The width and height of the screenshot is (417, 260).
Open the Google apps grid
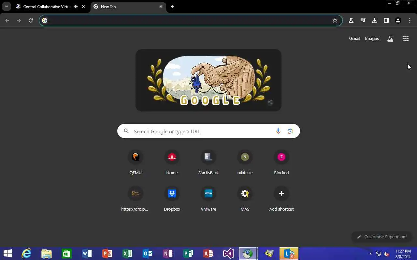406,39
